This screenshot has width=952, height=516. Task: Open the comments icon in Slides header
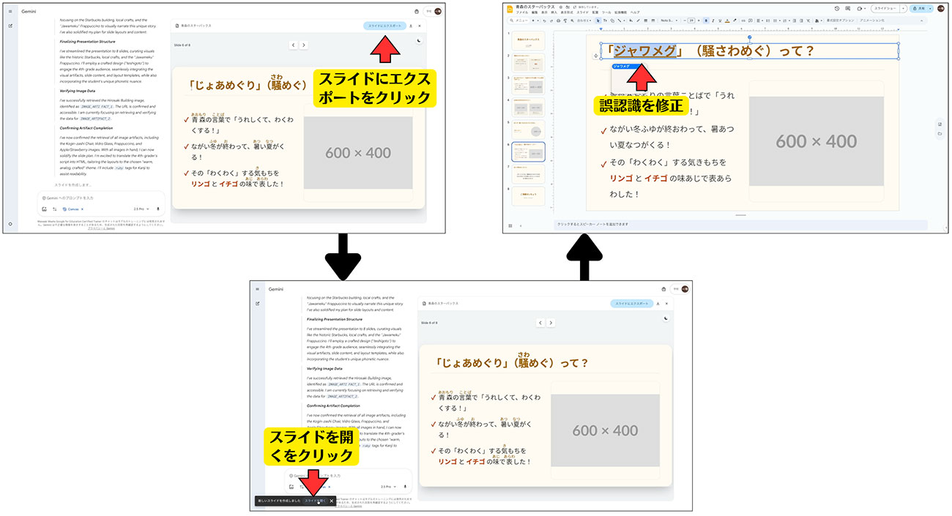847,8
